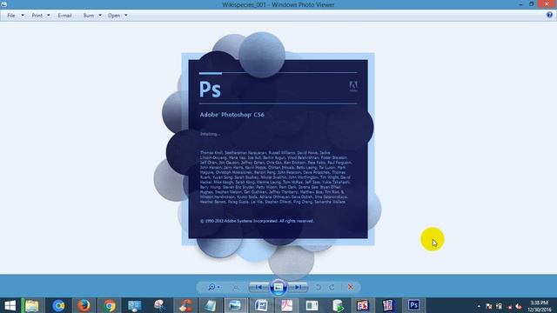Open the blue circular browser taskbar icon
Viewport: 557px width, 313px height.
coord(58,305)
